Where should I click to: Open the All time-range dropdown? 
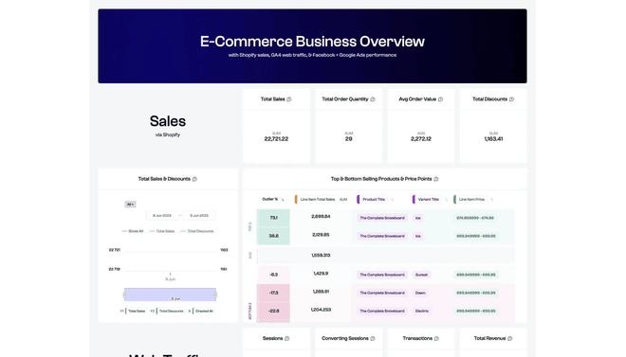coord(131,205)
